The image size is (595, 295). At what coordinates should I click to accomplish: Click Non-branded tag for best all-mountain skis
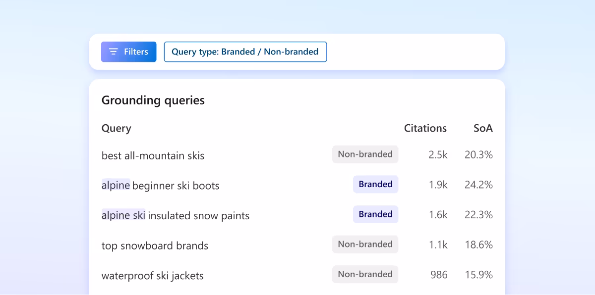365,154
